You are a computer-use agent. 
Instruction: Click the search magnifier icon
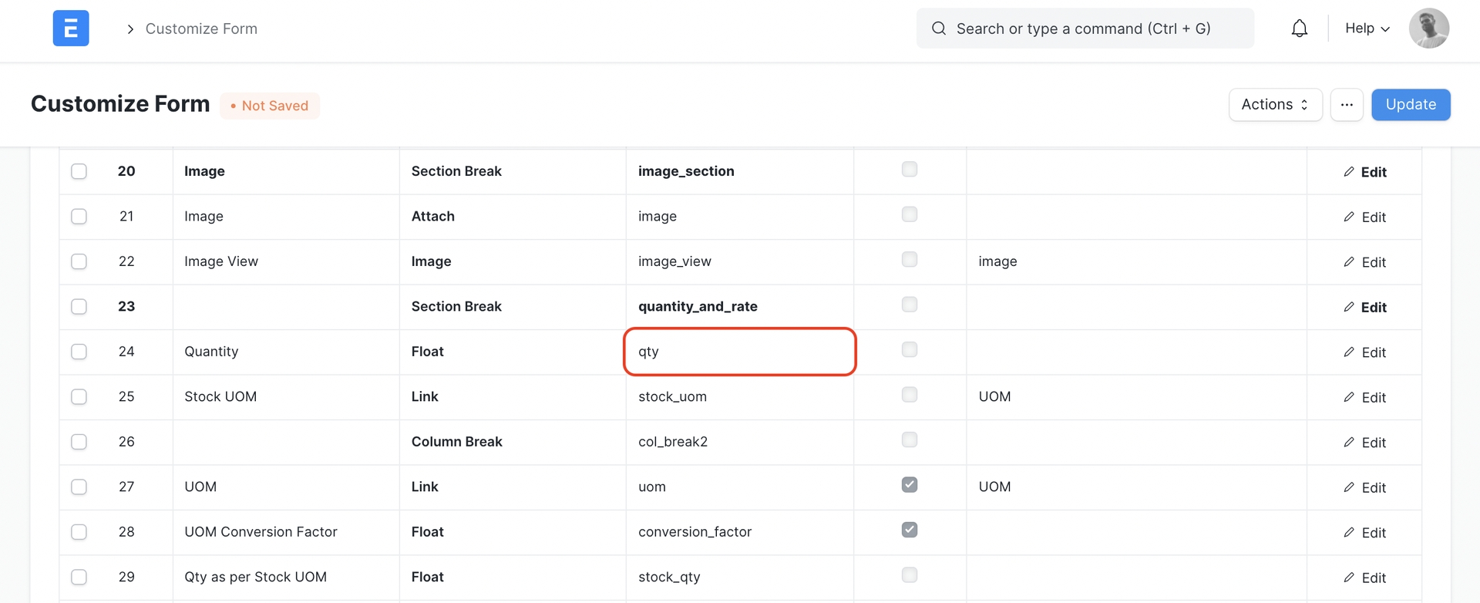pos(938,29)
